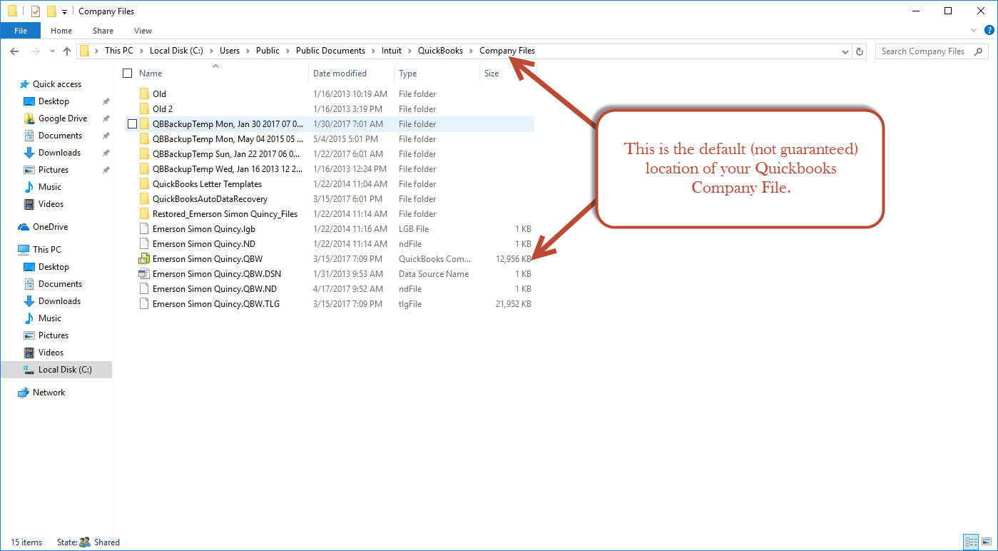Open Documents under Quick access

tap(60, 135)
